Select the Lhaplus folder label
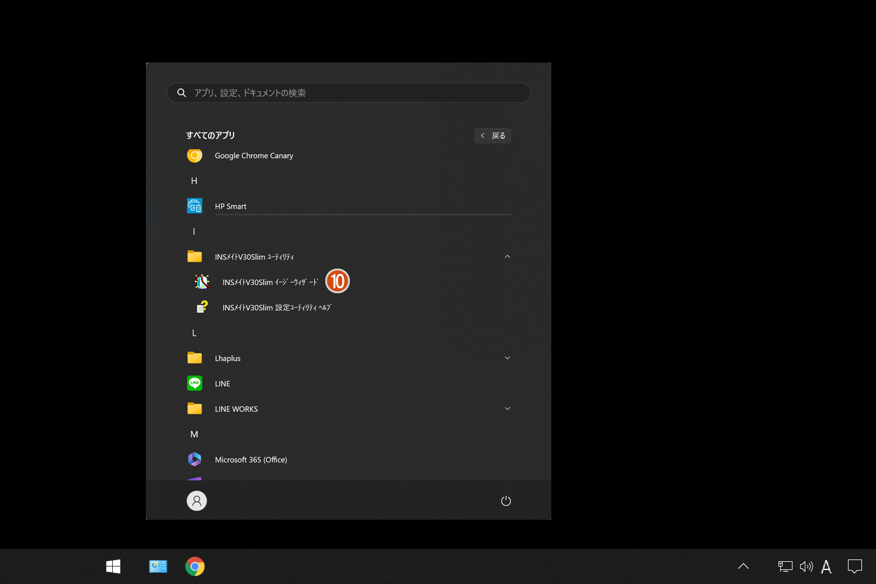 click(x=228, y=359)
